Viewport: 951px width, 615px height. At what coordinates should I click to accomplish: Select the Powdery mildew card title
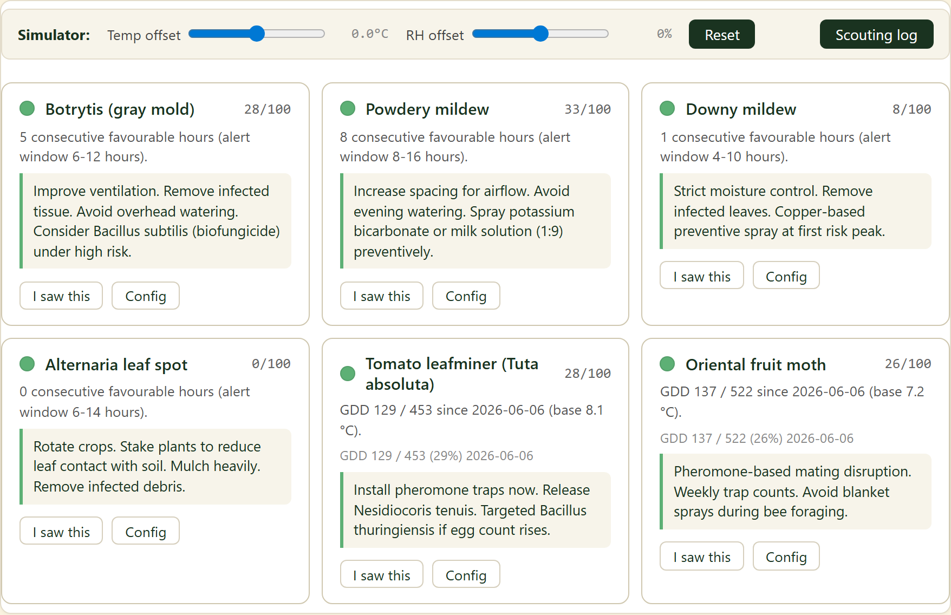[427, 109]
